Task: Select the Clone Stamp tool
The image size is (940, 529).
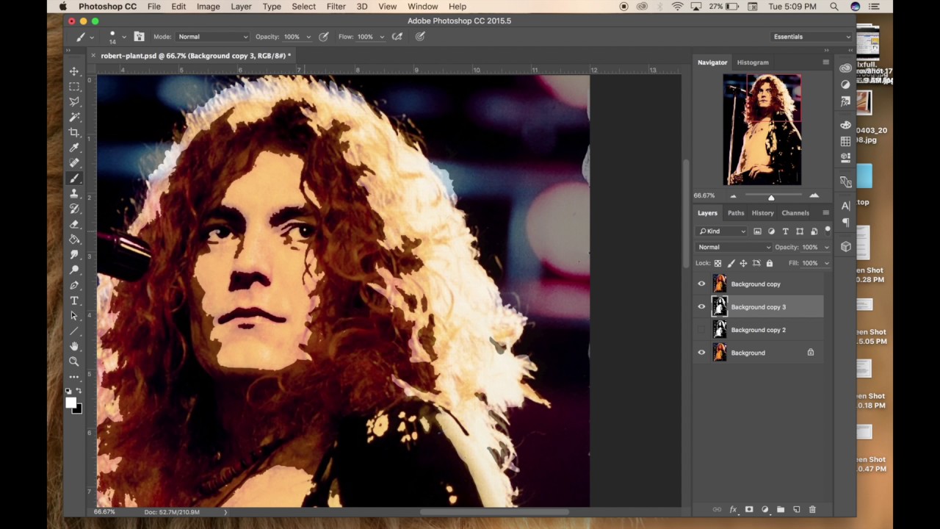Action: click(74, 193)
